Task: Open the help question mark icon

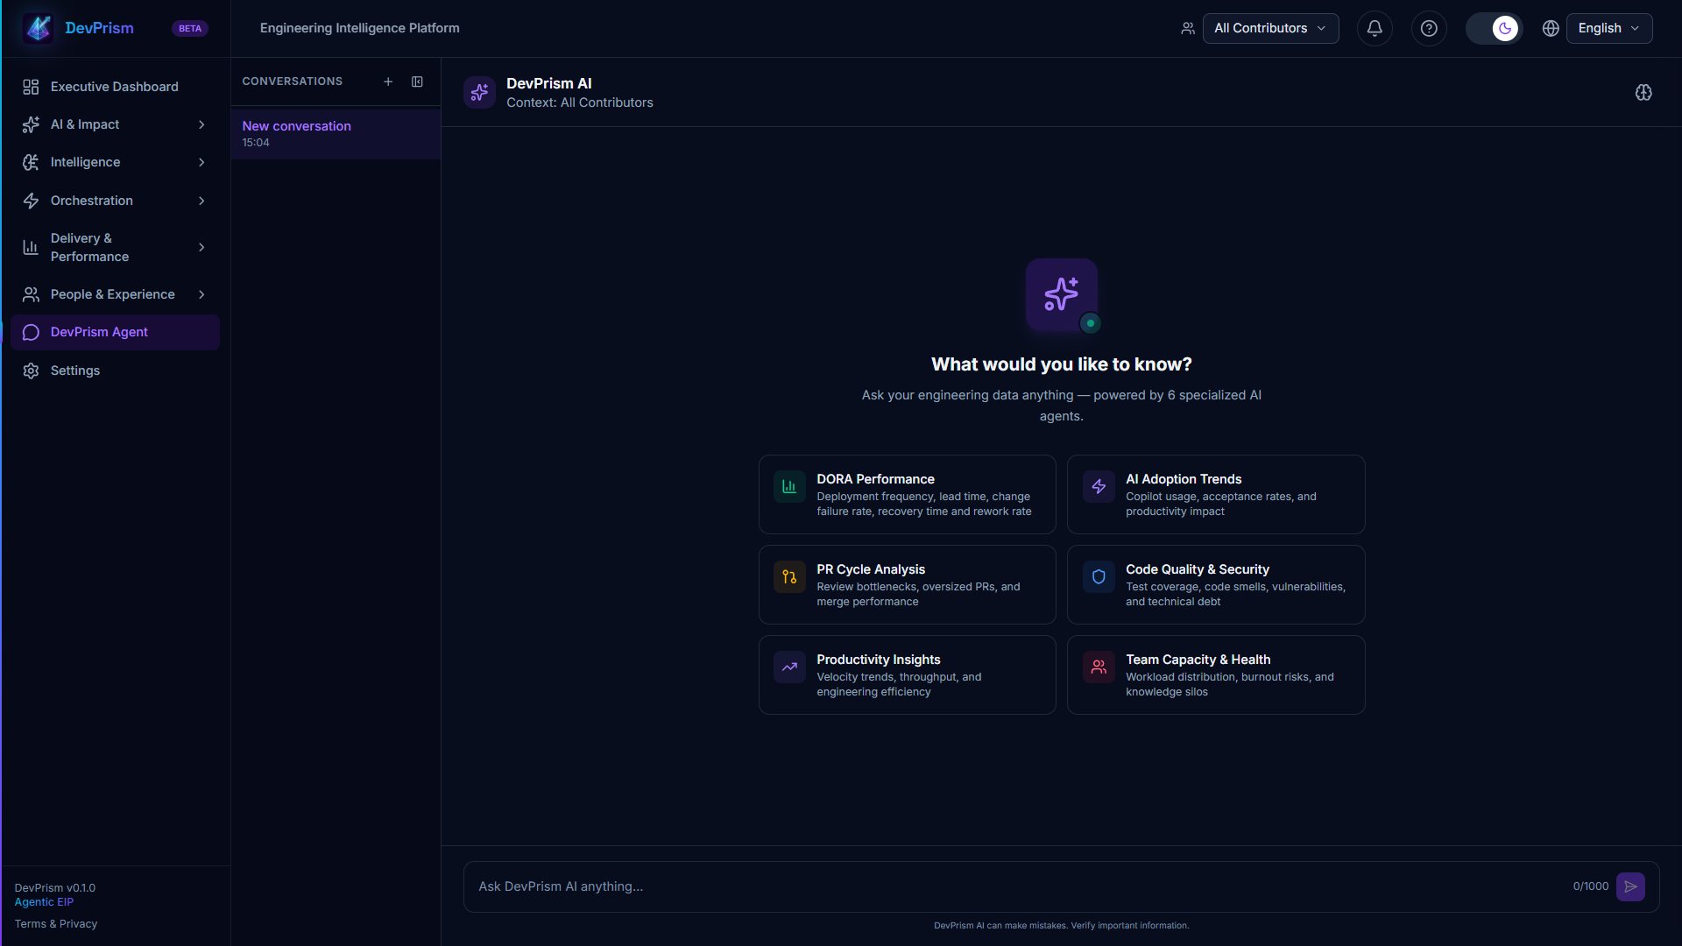Action: (1429, 28)
